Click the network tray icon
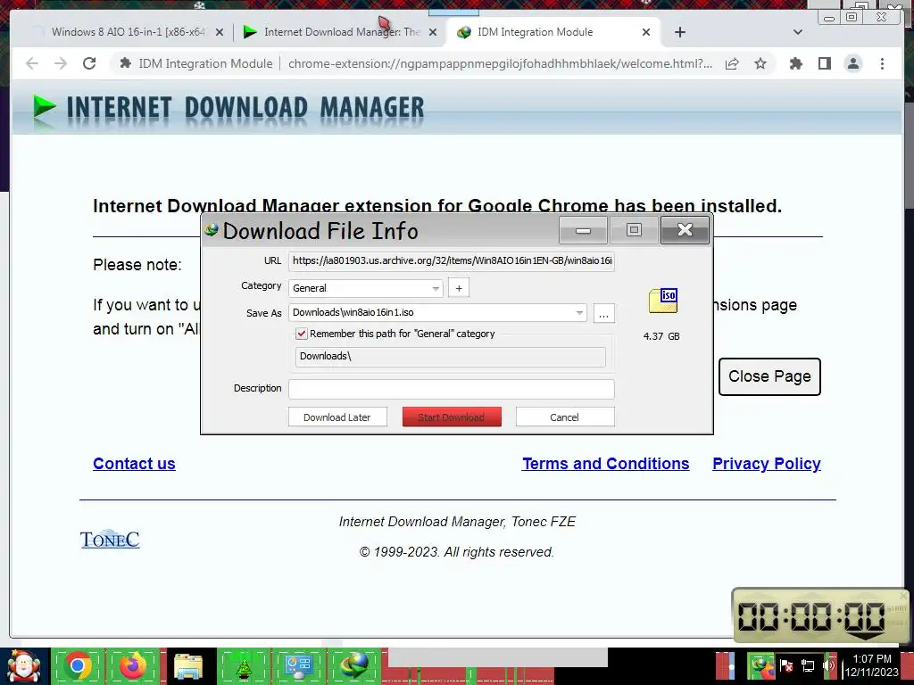This screenshot has height=685, width=914. tap(807, 665)
